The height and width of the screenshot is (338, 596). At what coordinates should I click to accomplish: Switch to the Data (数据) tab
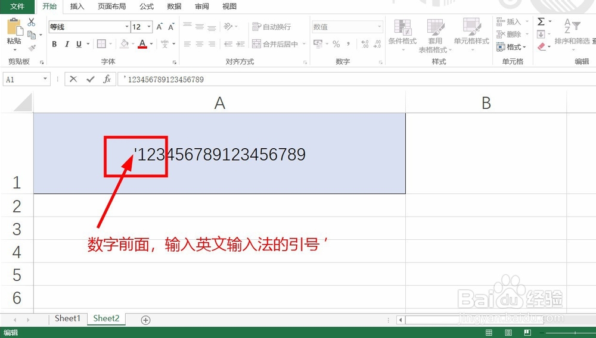tap(174, 7)
